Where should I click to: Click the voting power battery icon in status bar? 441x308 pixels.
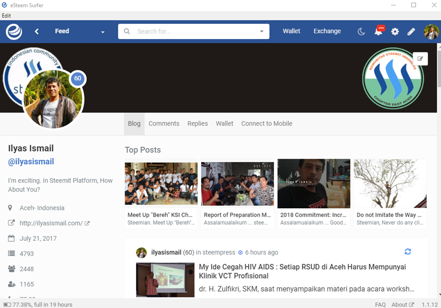(7, 305)
